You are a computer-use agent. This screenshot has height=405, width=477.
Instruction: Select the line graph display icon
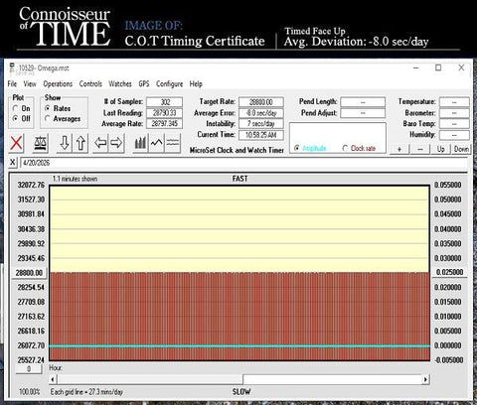[156, 143]
